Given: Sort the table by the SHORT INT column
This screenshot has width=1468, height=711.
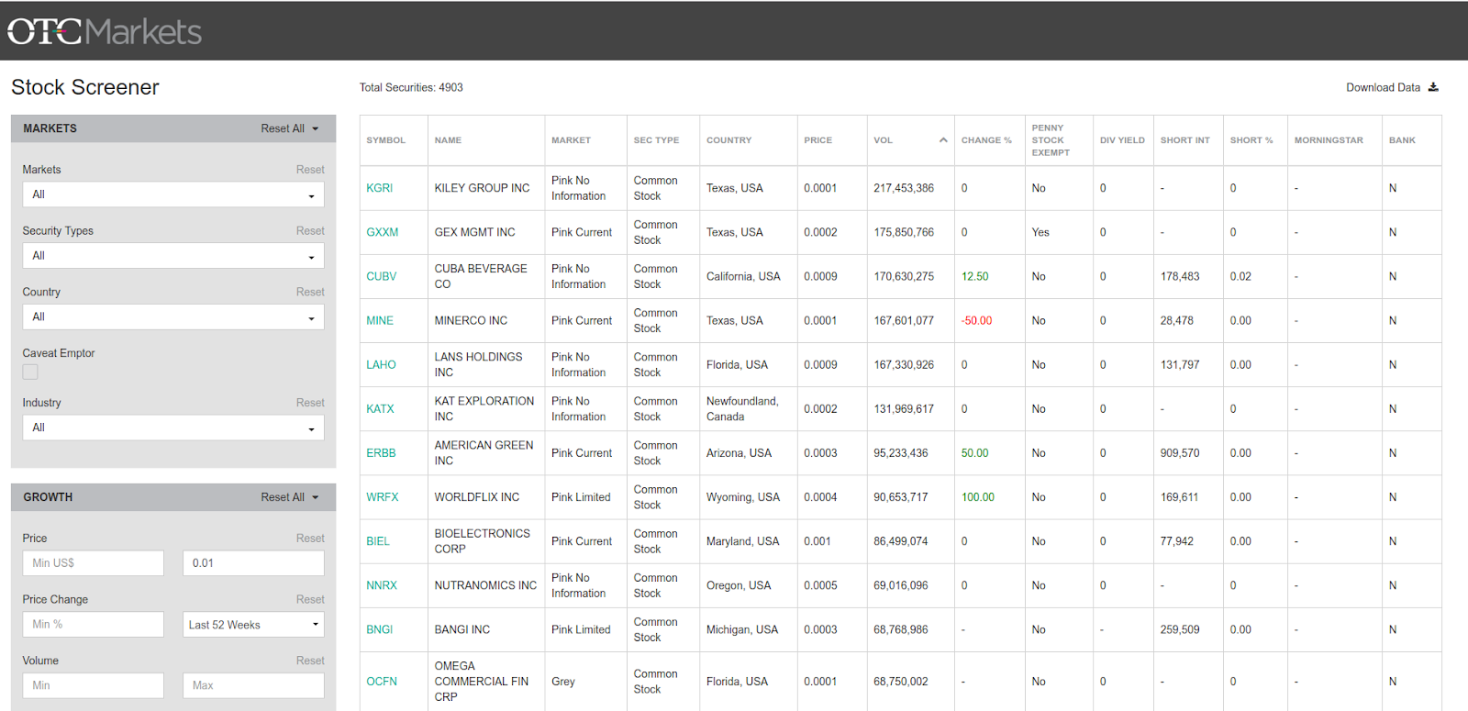Looking at the screenshot, I should (1184, 140).
